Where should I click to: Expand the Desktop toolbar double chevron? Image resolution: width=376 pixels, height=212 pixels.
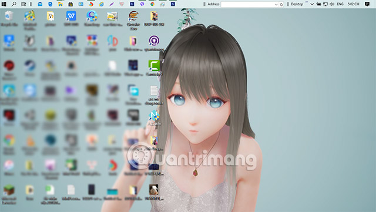(307, 2)
